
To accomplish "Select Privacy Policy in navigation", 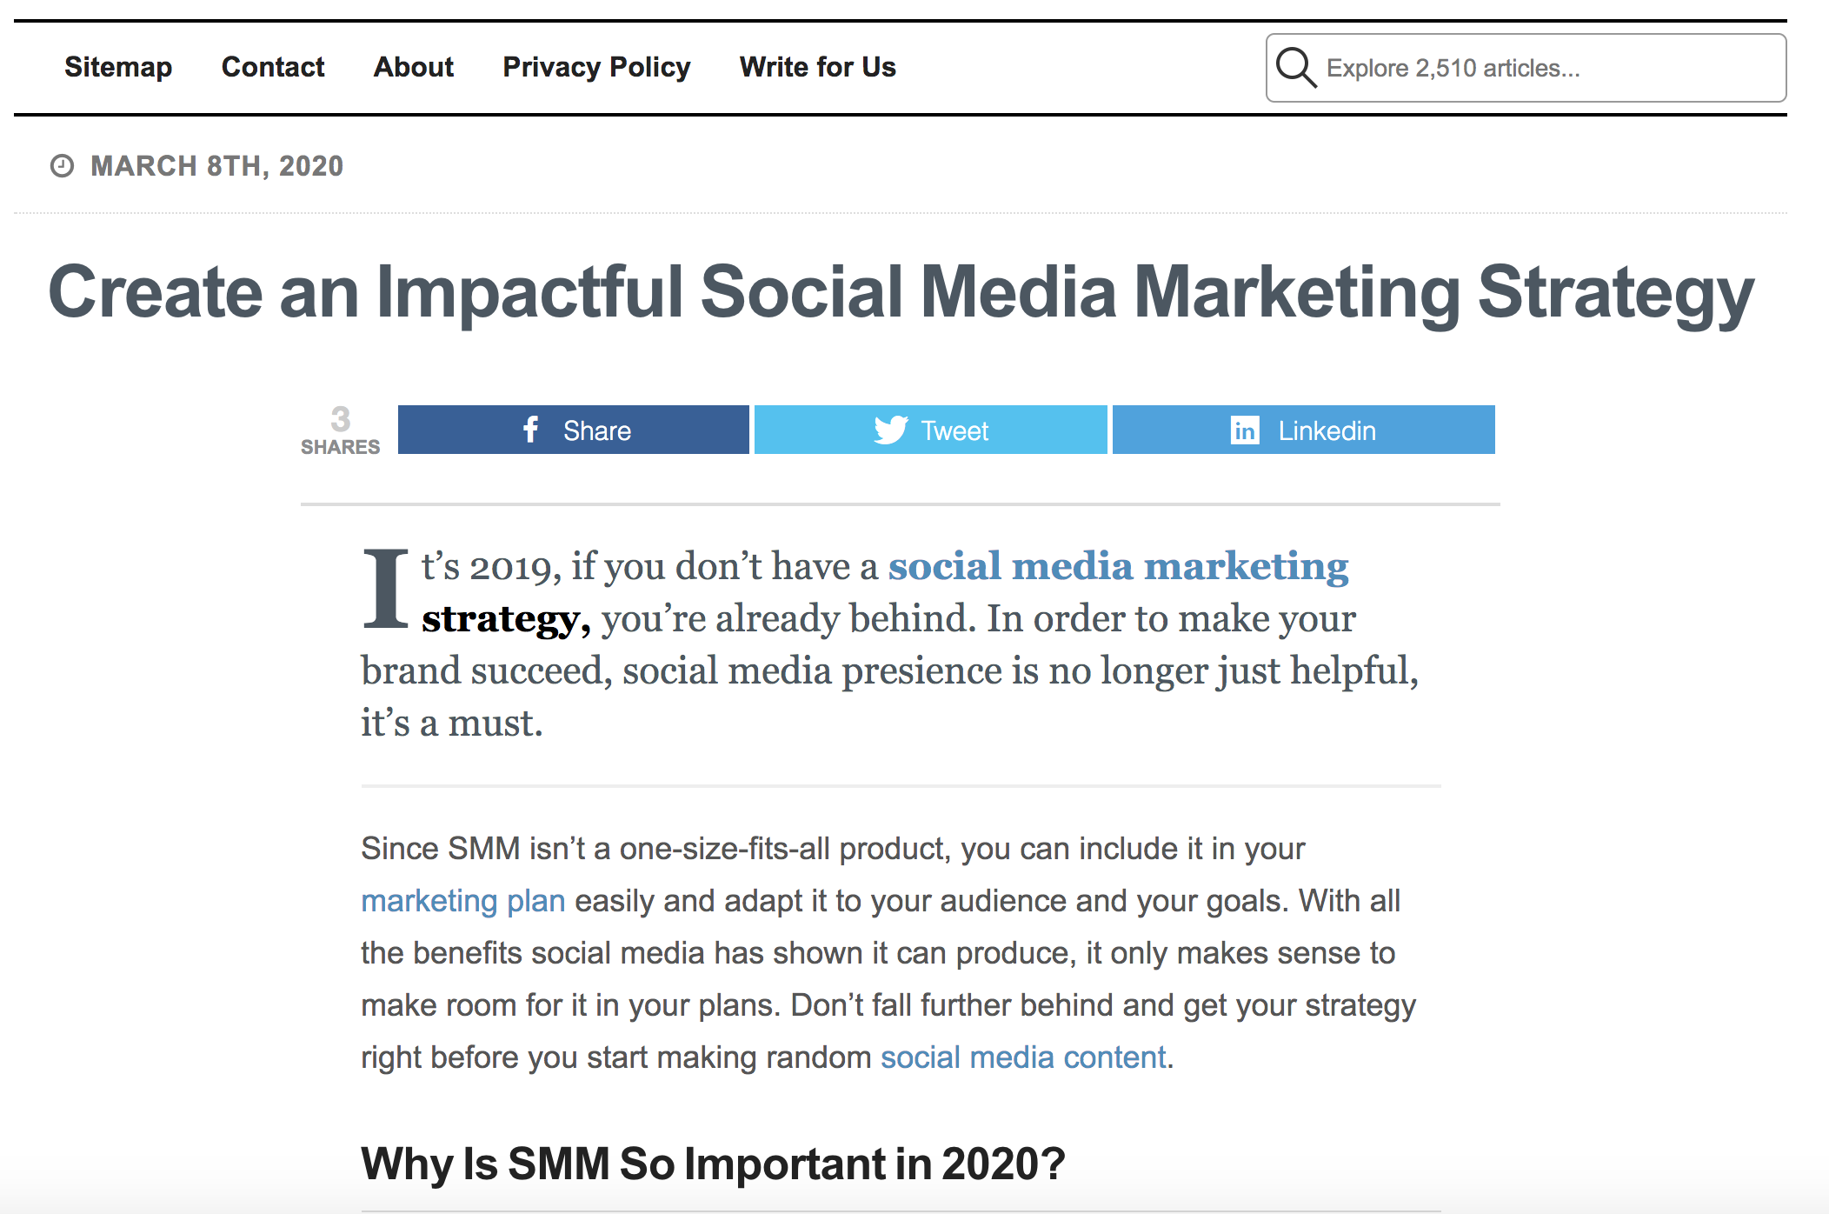I will [596, 67].
